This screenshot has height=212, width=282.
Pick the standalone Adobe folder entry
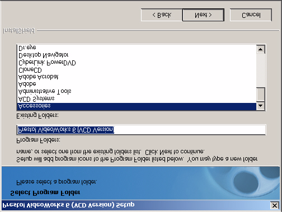click(x=137, y=84)
